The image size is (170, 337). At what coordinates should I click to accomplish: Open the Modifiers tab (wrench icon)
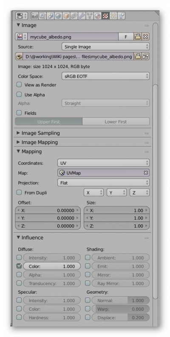click(x=82, y=16)
